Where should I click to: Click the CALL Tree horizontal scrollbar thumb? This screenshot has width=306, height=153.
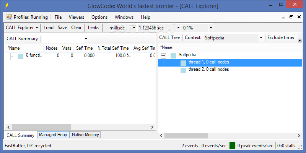[x=186, y=135]
